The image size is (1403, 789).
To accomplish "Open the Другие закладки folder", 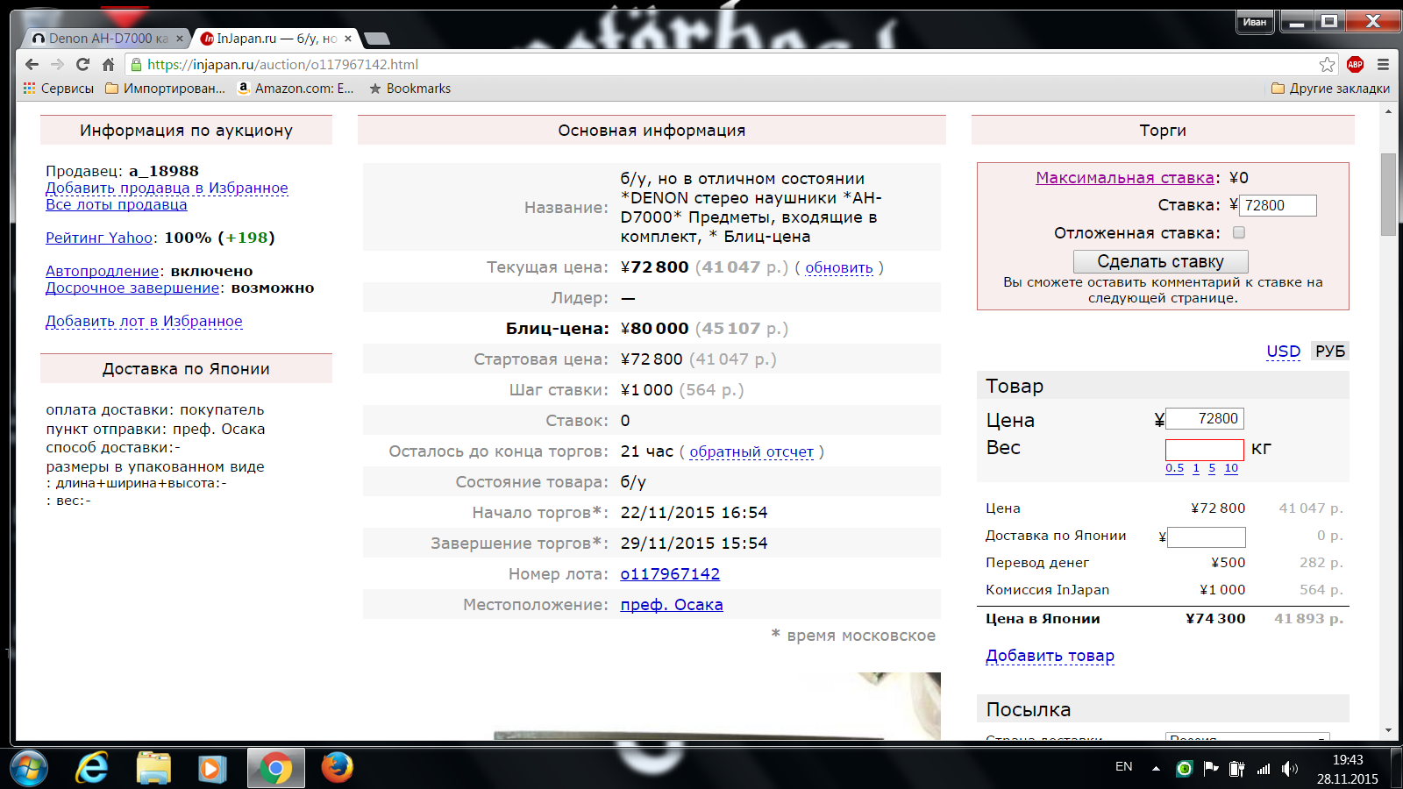I will tap(1330, 89).
